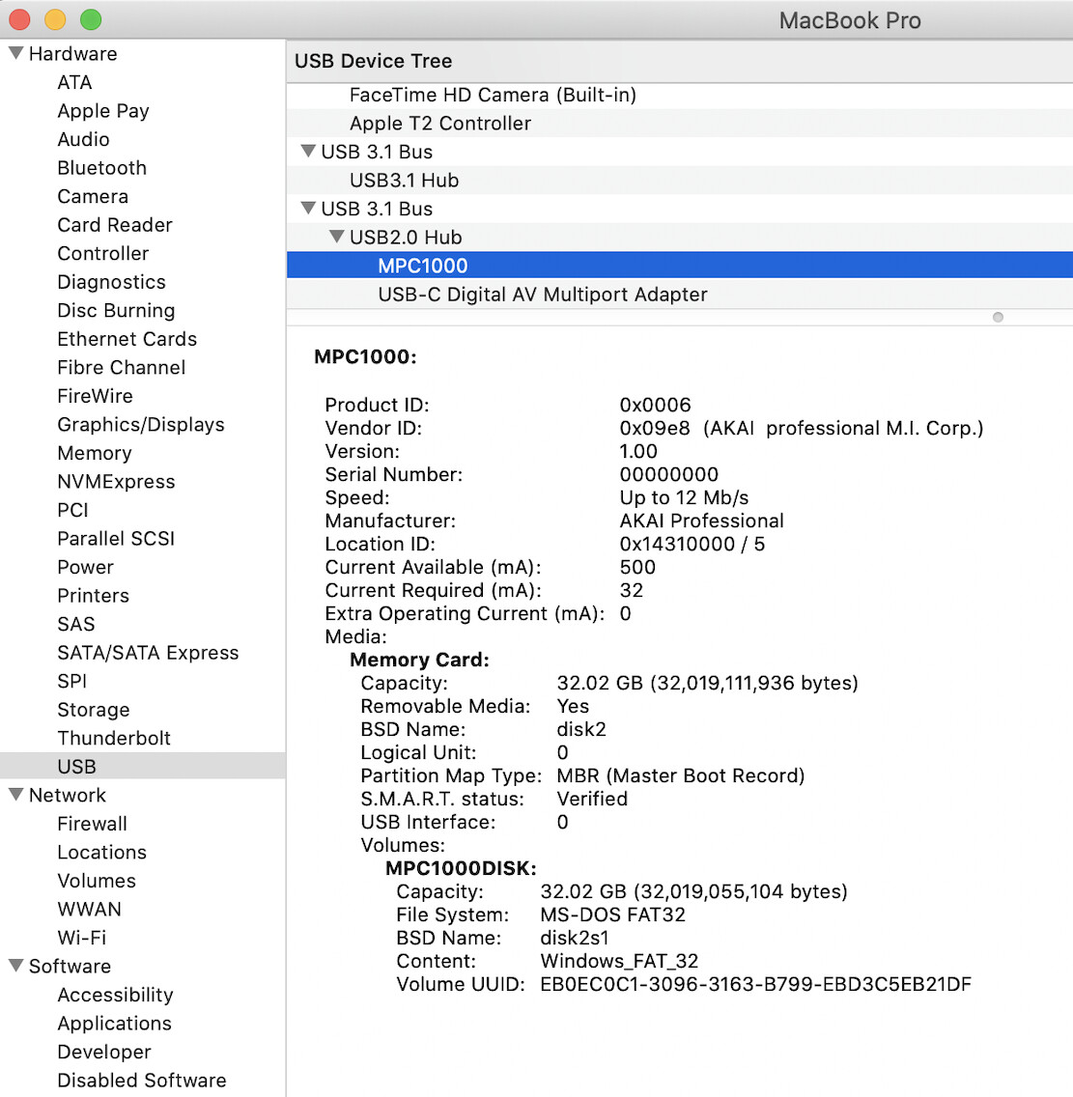This screenshot has height=1097, width=1073.
Task: Open Applications under Software
Action: [x=114, y=1024]
